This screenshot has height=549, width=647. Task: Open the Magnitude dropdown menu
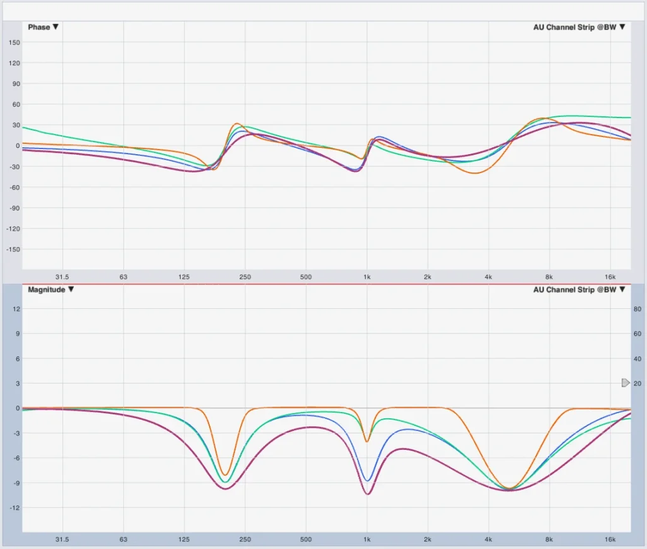click(x=51, y=289)
